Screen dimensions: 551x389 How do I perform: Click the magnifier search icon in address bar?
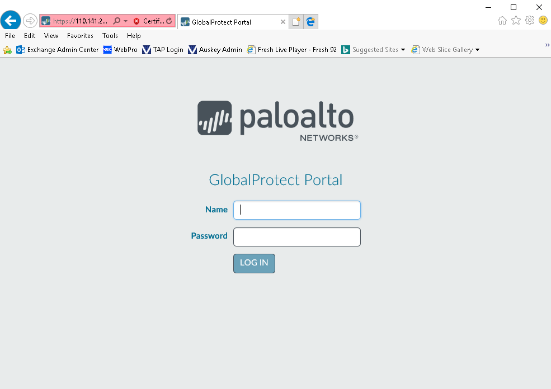117,21
